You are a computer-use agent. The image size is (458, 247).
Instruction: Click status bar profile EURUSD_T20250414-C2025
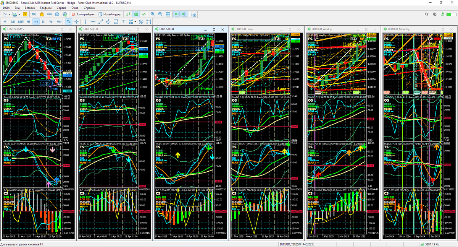(x=296, y=244)
